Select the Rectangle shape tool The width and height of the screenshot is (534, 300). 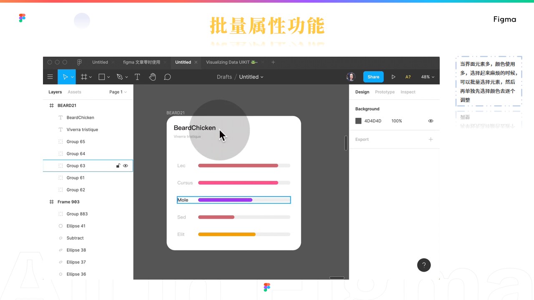(101, 77)
